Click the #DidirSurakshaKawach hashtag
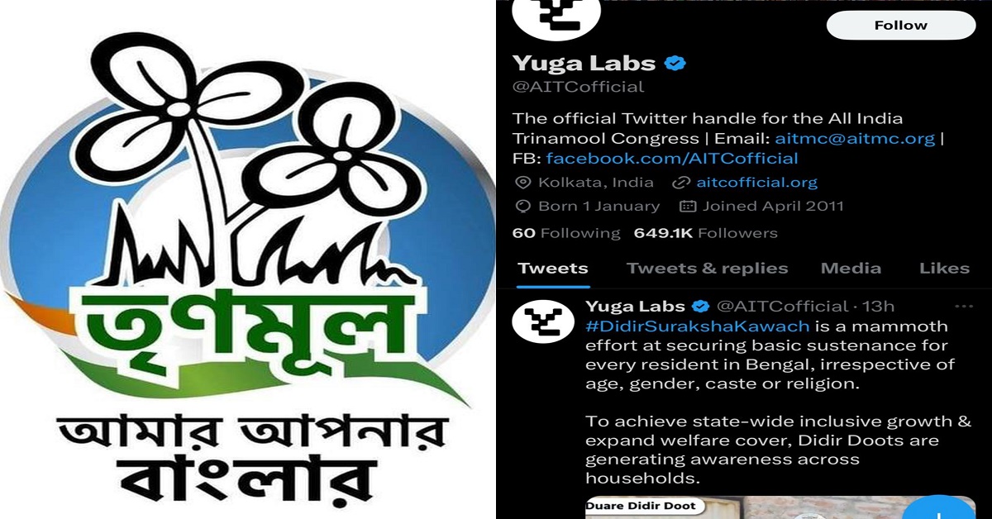The image size is (992, 519). click(697, 326)
